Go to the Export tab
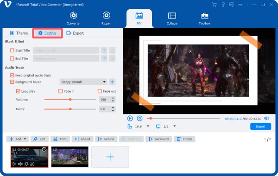Screen dimensions: 278x176 pos(75,33)
